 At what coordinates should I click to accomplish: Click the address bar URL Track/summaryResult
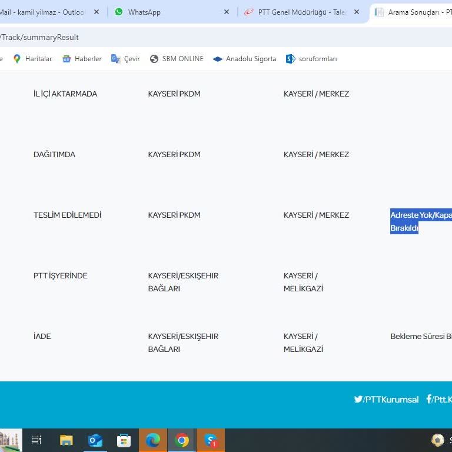tap(39, 37)
